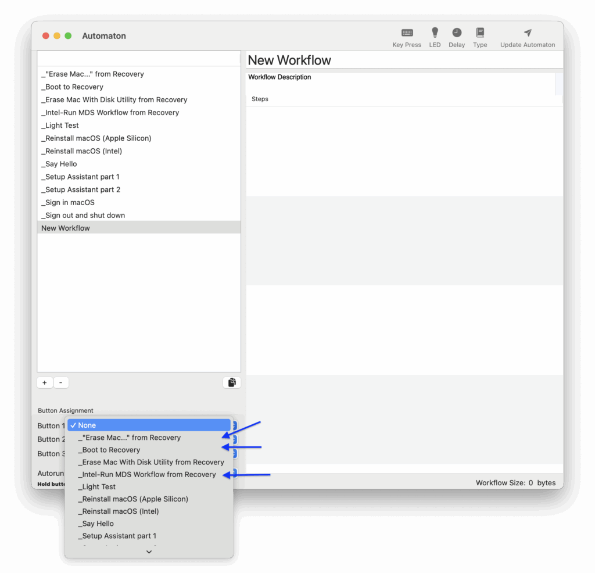Select _Reinstall macOS (Intel) menu entry
Screen dimensions: 595x573
(149, 511)
